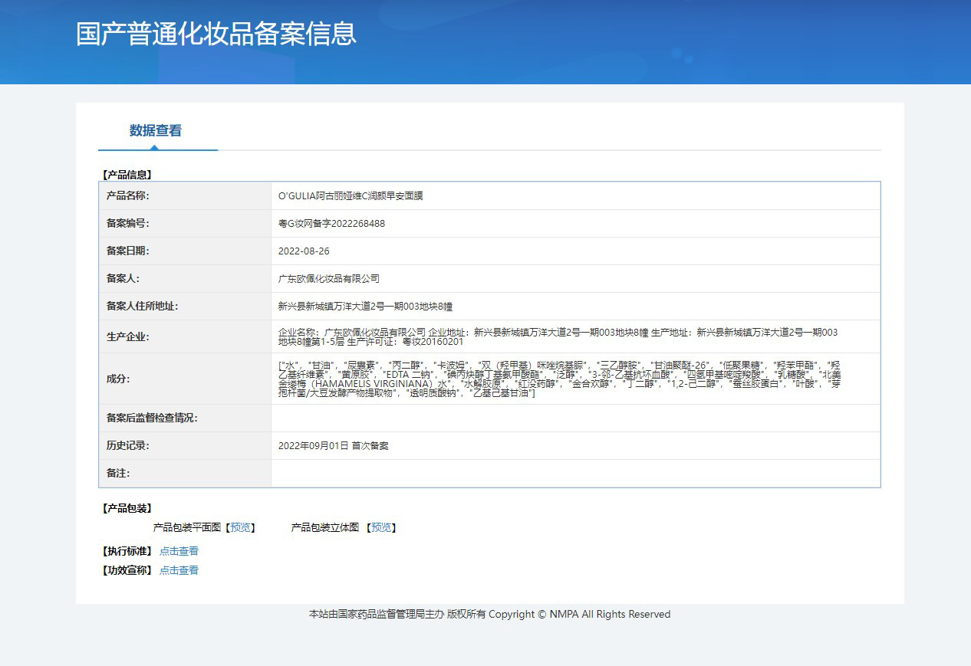
Task: Click the 历史记录 row label
Action: tap(127, 445)
